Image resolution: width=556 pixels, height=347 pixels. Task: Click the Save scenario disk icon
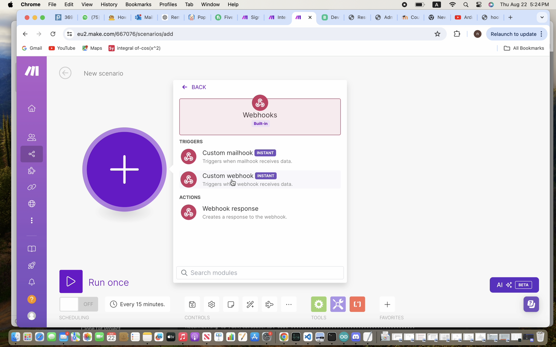point(192,304)
